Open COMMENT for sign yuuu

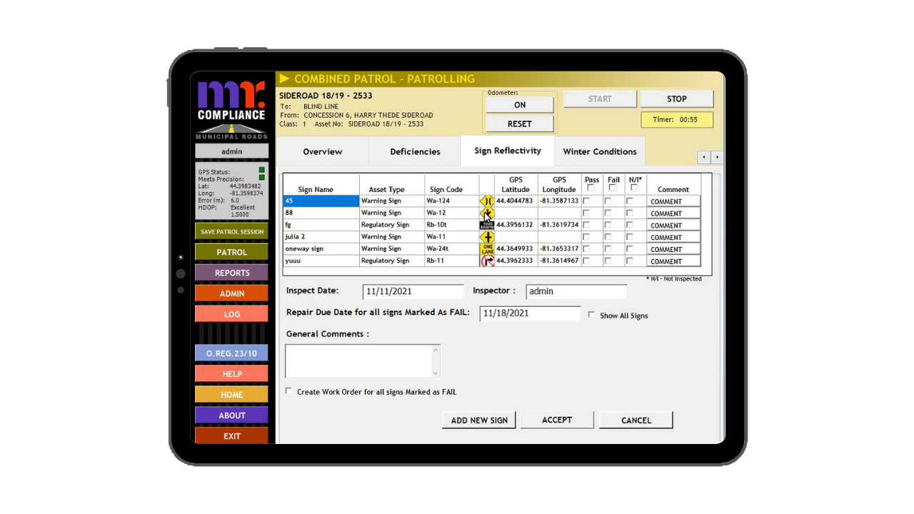[674, 261]
